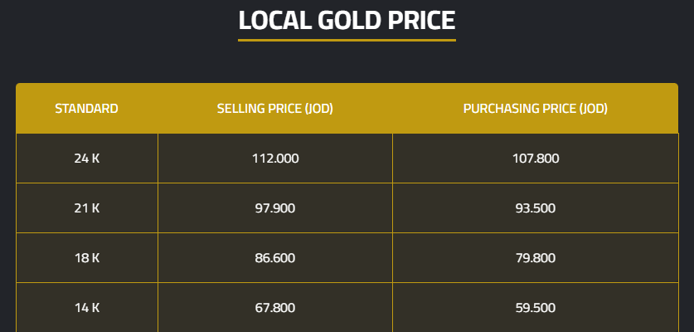This screenshot has width=694, height=332.
Task: Select the 18 K standard cell
Action: coord(86,258)
